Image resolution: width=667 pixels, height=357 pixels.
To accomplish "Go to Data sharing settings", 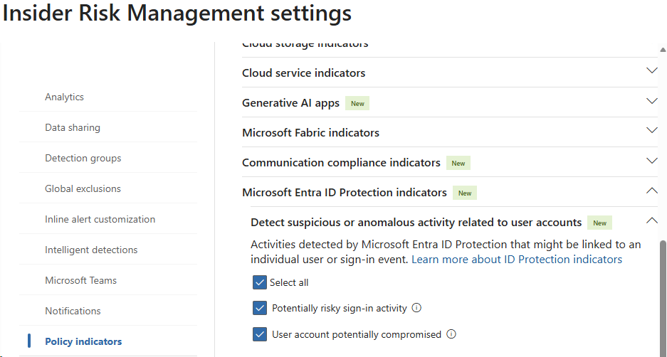I will [x=73, y=127].
